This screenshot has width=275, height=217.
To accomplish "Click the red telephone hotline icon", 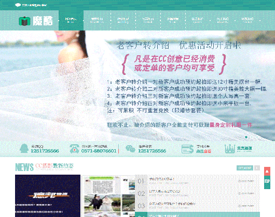I will (x=74, y=149).
